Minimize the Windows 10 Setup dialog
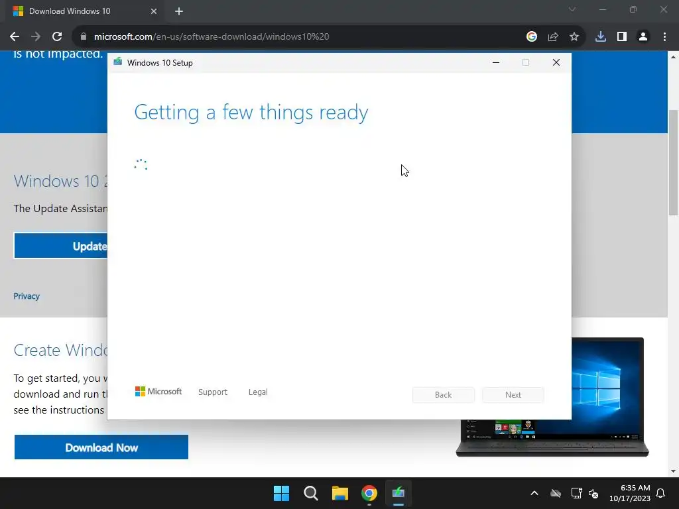The width and height of the screenshot is (679, 509). (496, 63)
